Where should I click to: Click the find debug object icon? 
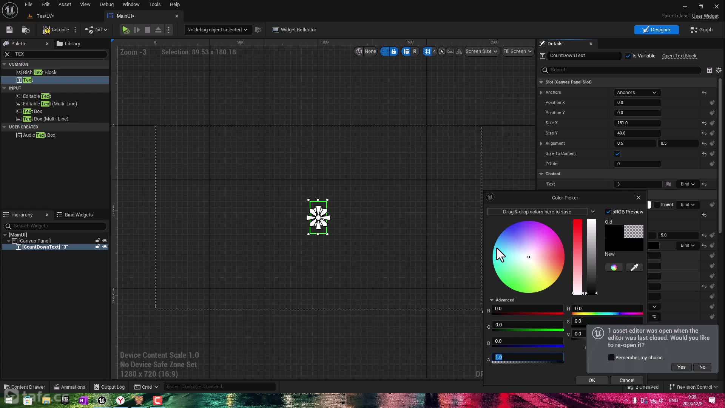258,29
